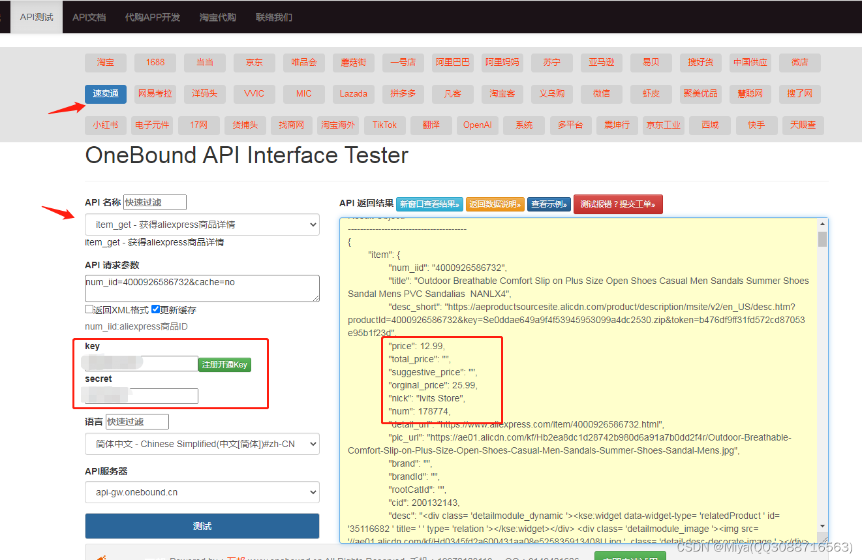
Task: Select the 义乌购 platform button
Action: pos(552,94)
